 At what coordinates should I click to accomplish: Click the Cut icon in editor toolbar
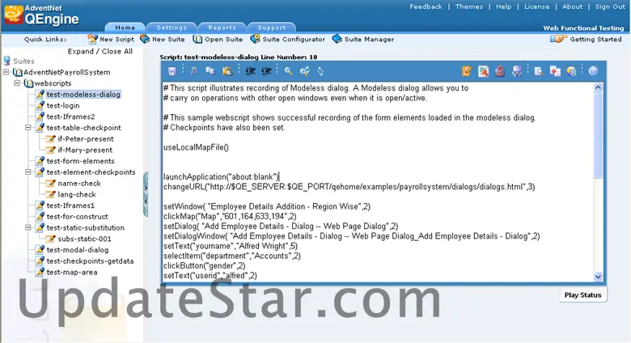[194, 71]
